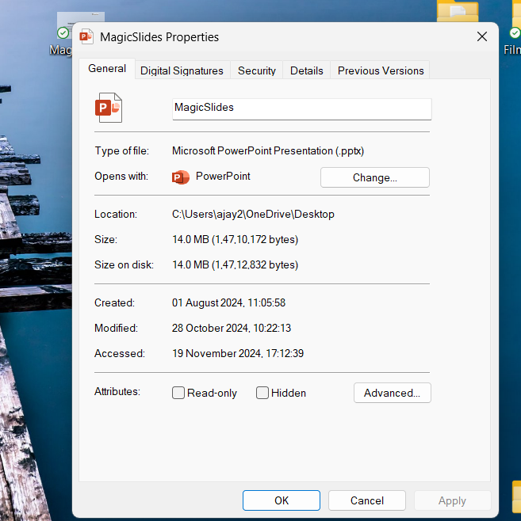Go to the Details tab
This screenshot has height=521, width=521.
306,70
